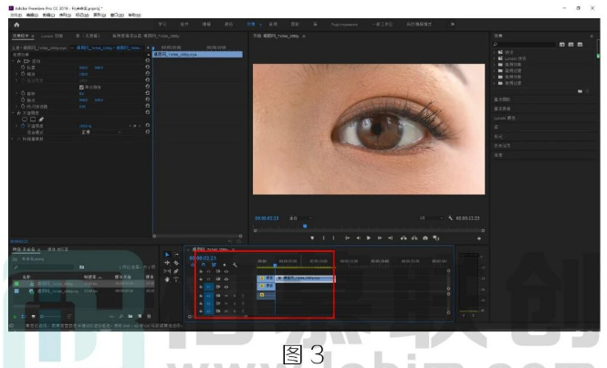607x368 pixels.
Task: Expand the workspace overflow chevron
Action: point(454,23)
